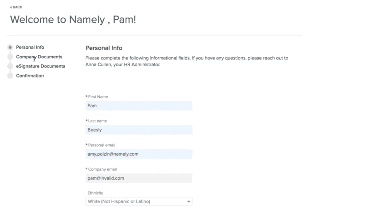370x214 pixels.
Task: Jump to the Confirmation step
Action: 30,76
